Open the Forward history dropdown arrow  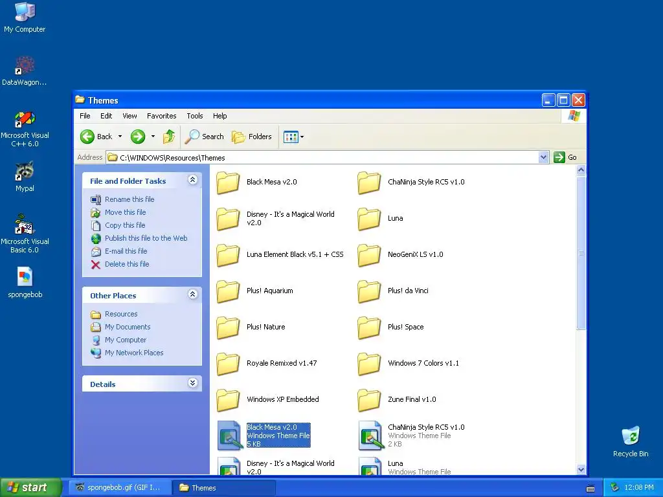tap(153, 137)
